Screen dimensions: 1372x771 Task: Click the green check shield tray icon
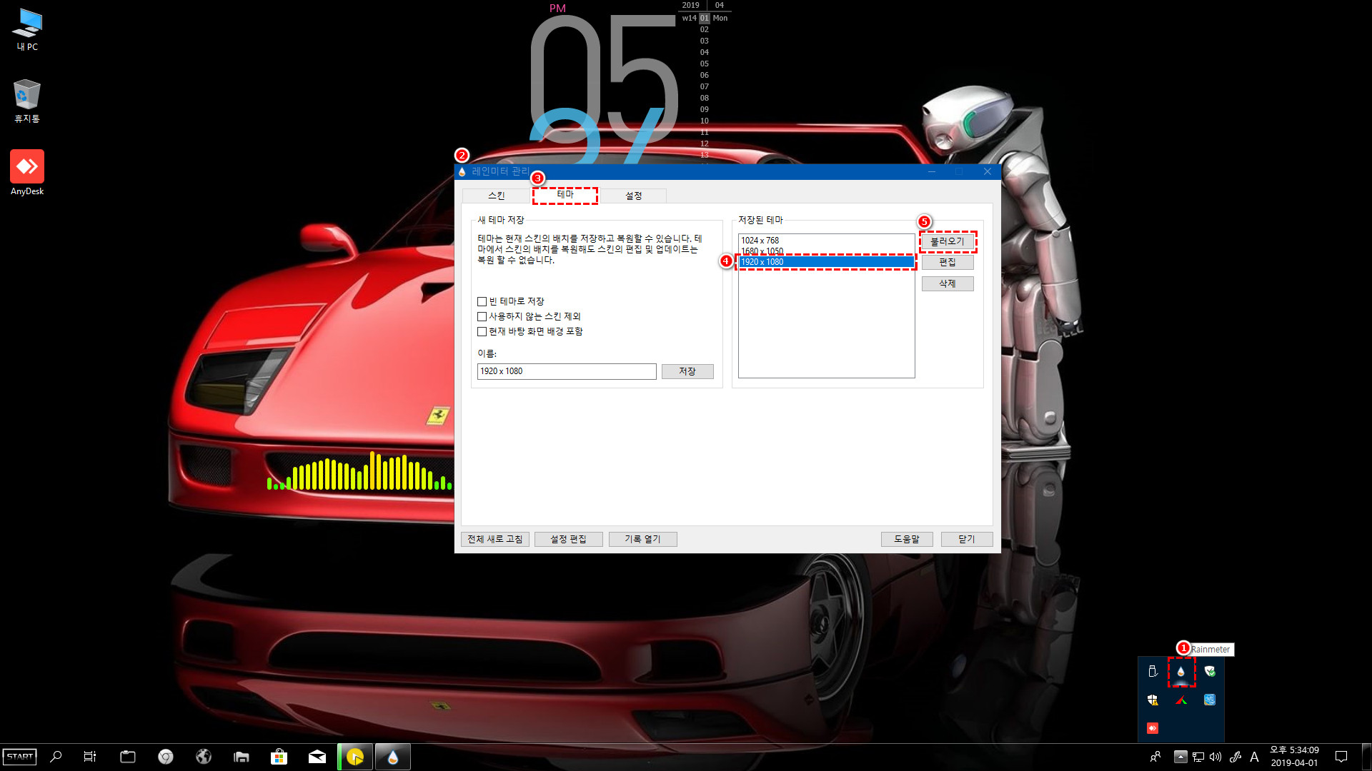(1210, 671)
